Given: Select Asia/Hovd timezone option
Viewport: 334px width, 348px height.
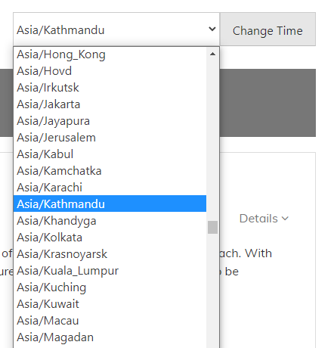Looking at the screenshot, I should [110, 71].
